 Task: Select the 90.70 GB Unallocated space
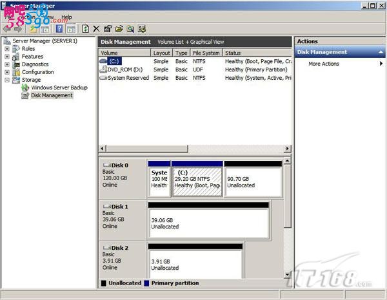click(253, 179)
